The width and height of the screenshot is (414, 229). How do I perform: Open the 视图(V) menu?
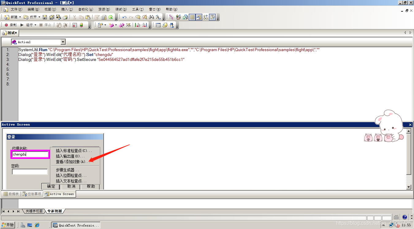[x=50, y=9]
